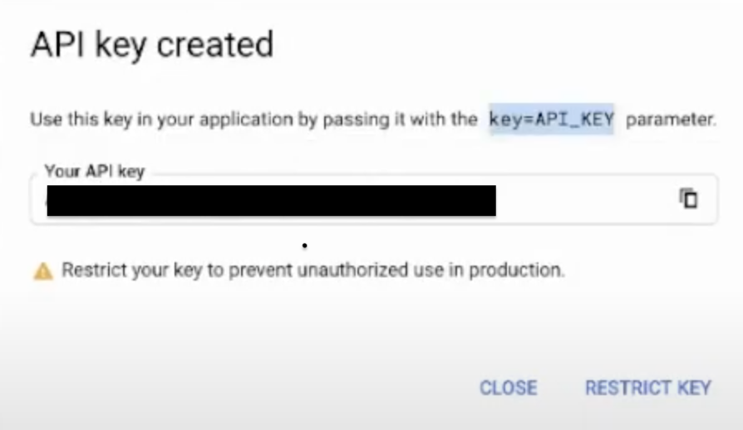Click the redacted black bar hiding the key
This screenshot has height=430, width=743.
(x=271, y=201)
